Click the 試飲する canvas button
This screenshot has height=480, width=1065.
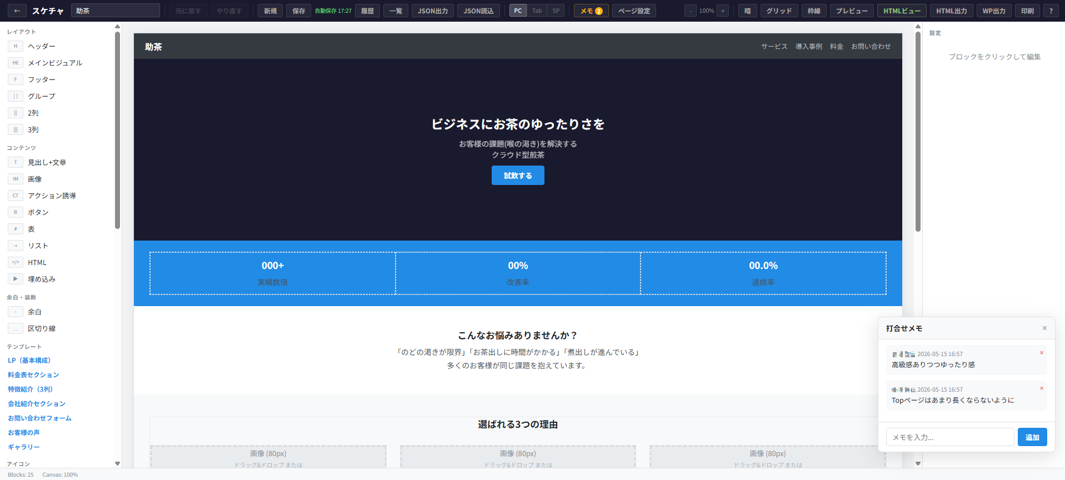[518, 176]
